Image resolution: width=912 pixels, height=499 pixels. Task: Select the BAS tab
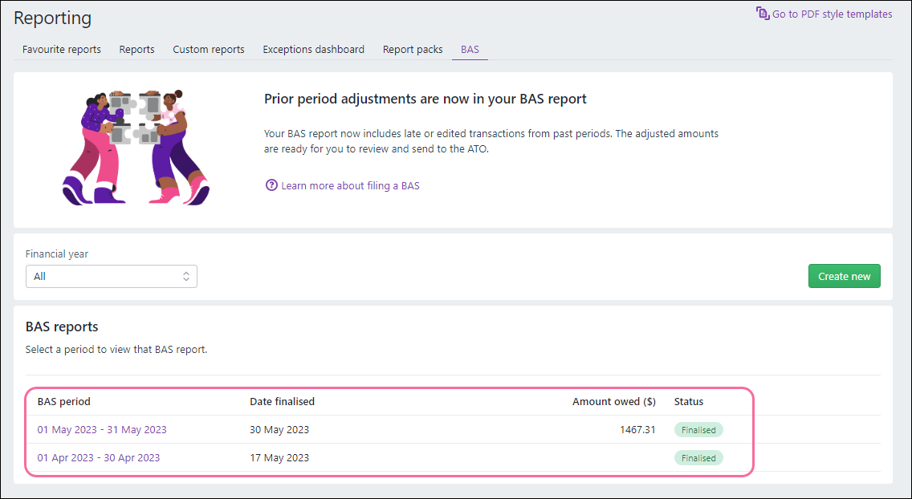tap(470, 49)
